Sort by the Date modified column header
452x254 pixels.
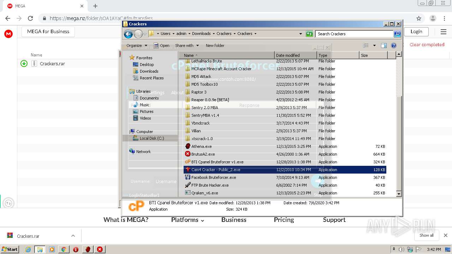coord(296,55)
